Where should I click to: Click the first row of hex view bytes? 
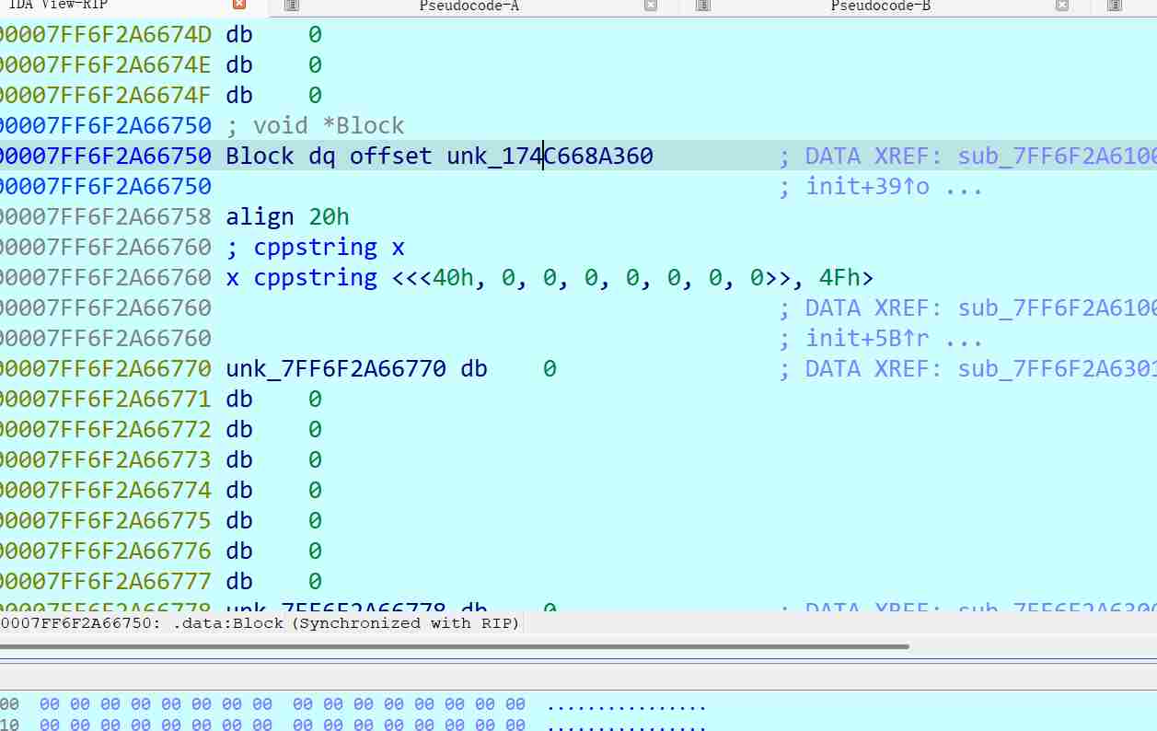(282, 704)
